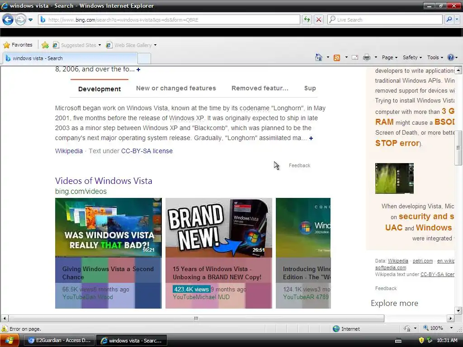
Task: Switch to Removed features tab
Action: (x=260, y=88)
